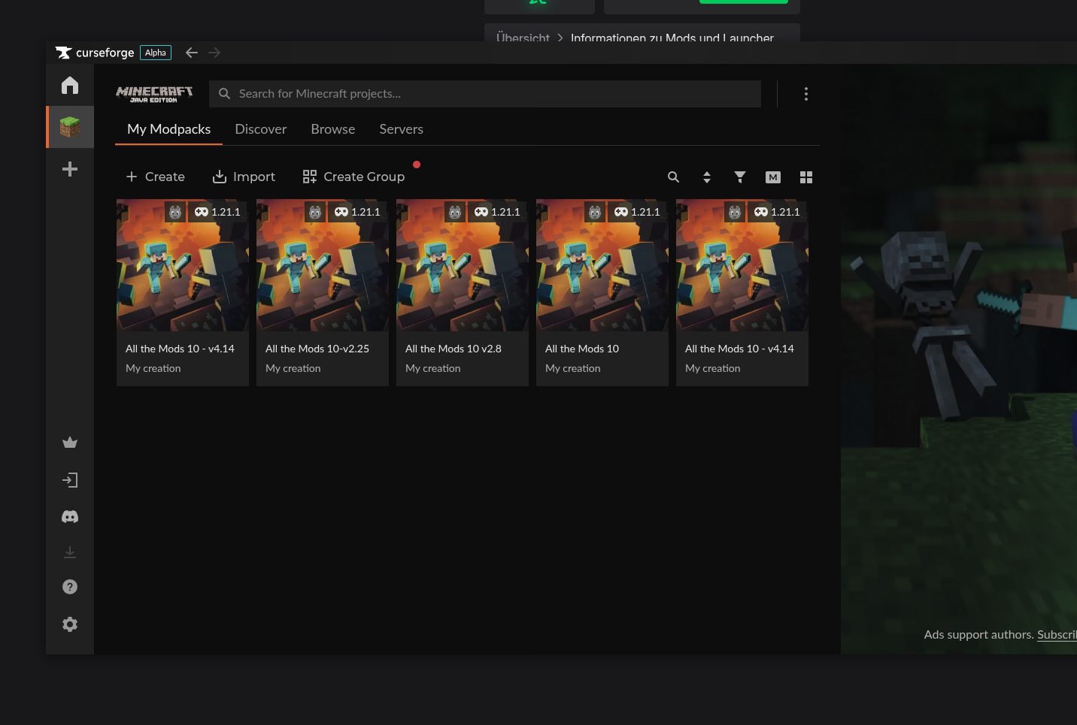This screenshot has width=1077, height=725.
Task: Open the Home screen from the sidebar
Action: coord(69,85)
